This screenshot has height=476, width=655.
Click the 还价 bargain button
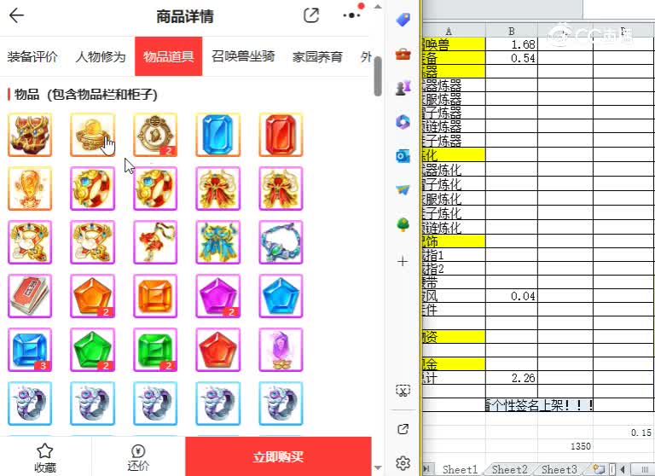coord(138,457)
